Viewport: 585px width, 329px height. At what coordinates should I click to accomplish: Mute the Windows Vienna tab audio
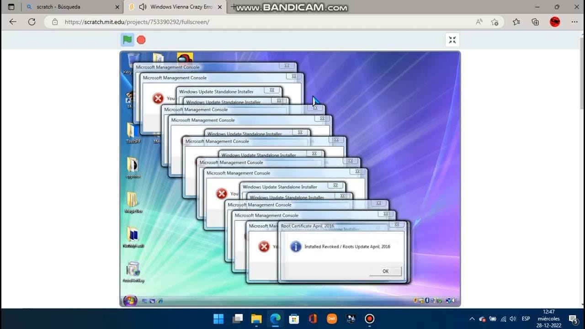143,7
